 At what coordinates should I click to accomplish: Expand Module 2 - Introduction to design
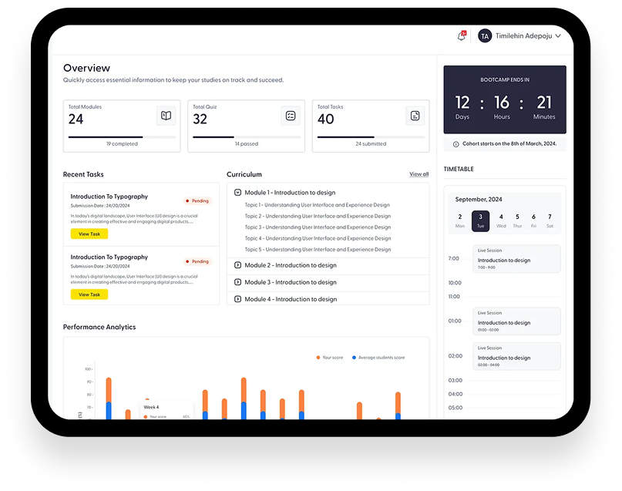(x=238, y=265)
